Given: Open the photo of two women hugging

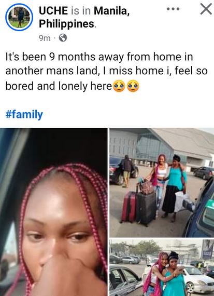Looking at the screenshot, I should coord(162,267).
